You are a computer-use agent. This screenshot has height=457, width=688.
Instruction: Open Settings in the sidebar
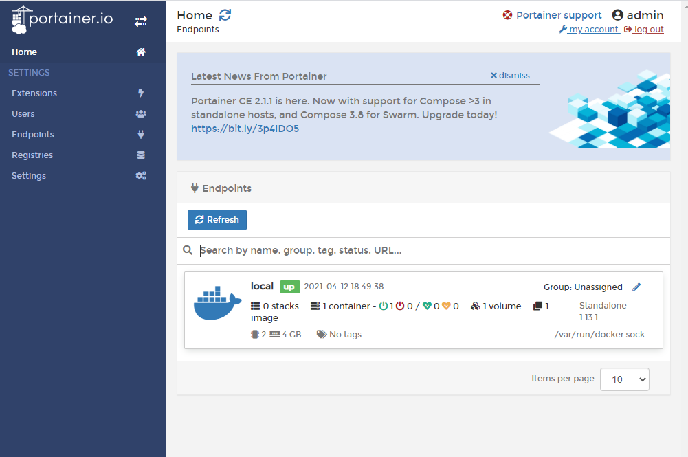point(83,175)
